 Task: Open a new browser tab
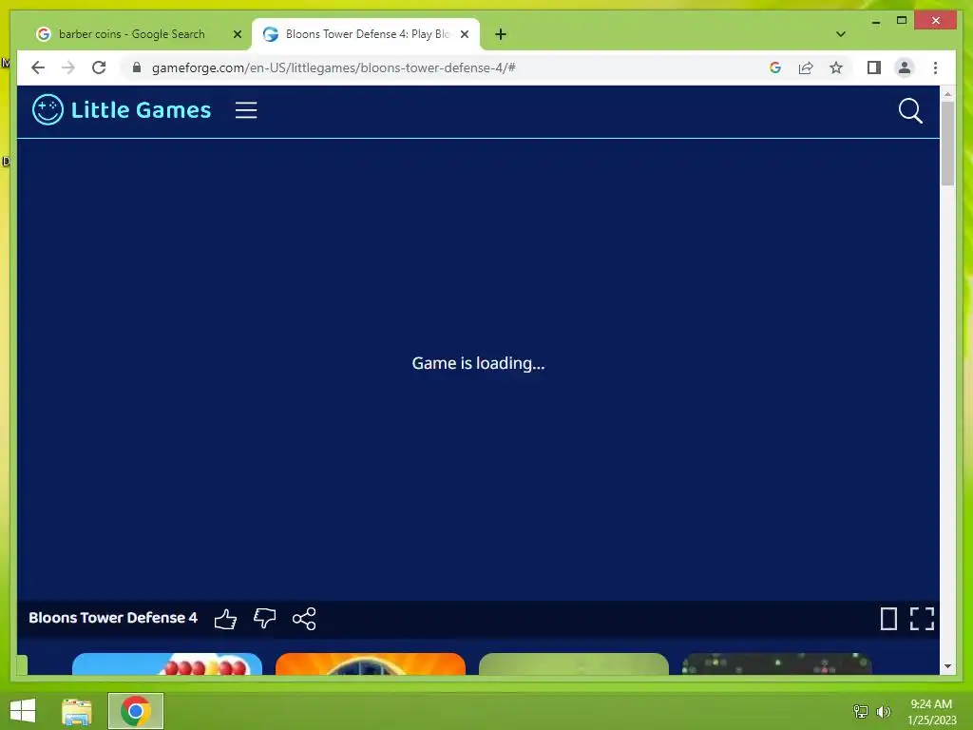tap(501, 34)
